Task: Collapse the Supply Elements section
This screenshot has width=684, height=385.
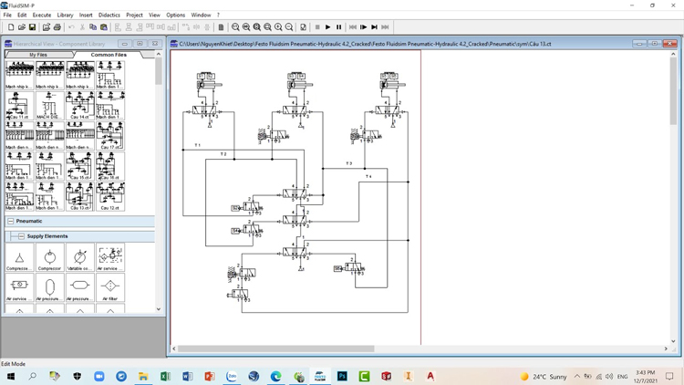Action: 22,236
